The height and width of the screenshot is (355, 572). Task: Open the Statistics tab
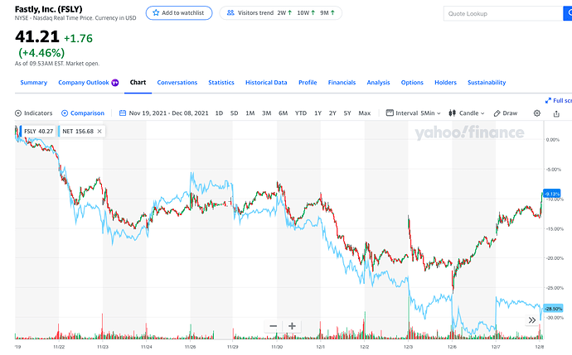click(x=221, y=83)
